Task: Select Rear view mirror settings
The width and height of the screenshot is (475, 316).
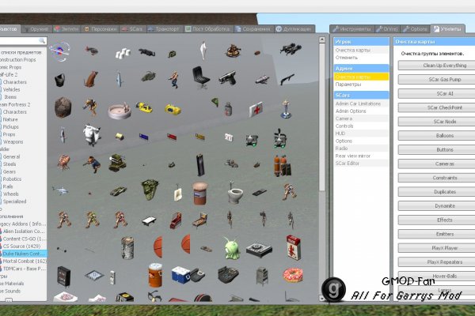Action: [x=361, y=156]
